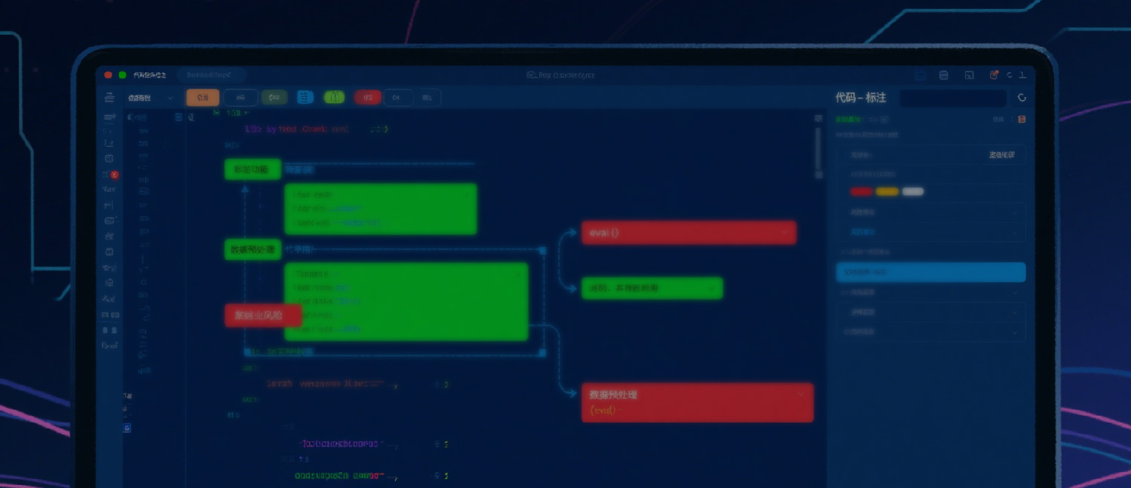The image size is (1131, 488).
Task: Click the red risk label on the code block
Action: (262, 316)
